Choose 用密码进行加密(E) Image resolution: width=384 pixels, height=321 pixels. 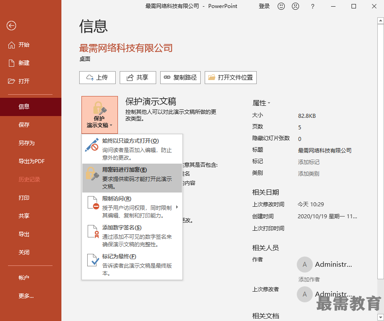(x=132, y=178)
